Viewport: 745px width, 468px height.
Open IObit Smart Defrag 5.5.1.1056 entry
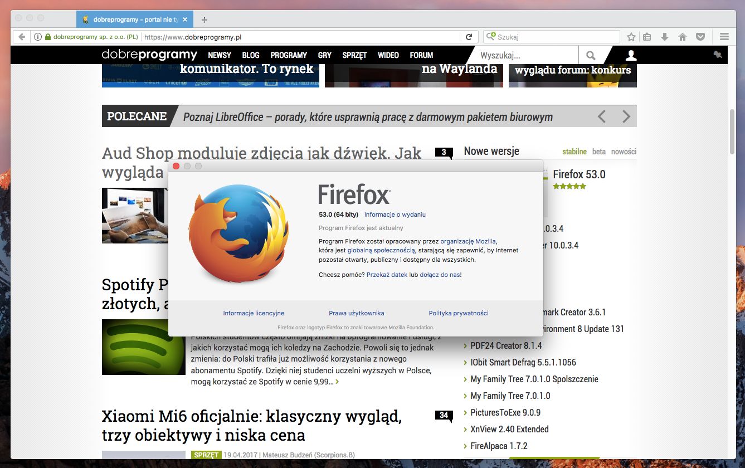click(523, 362)
